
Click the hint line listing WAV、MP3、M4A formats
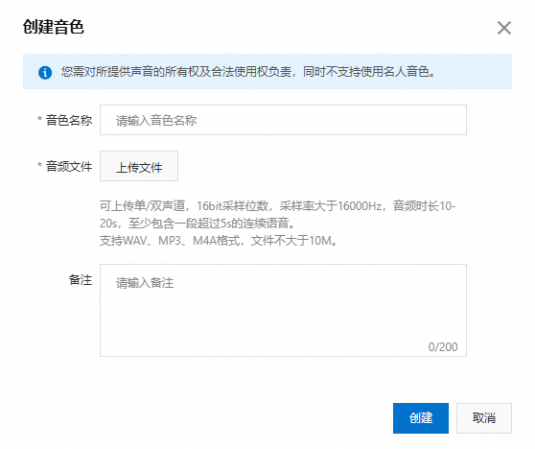click(x=219, y=241)
